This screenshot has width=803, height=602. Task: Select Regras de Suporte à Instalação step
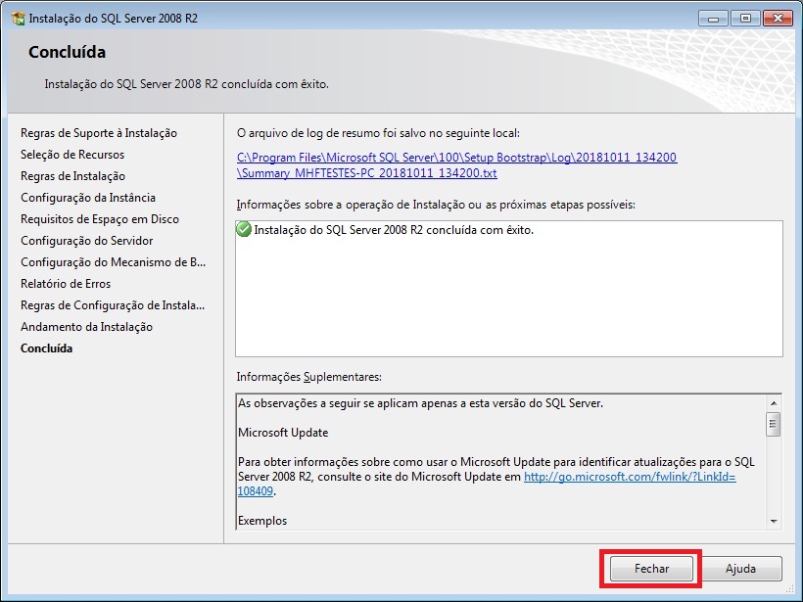click(x=99, y=133)
